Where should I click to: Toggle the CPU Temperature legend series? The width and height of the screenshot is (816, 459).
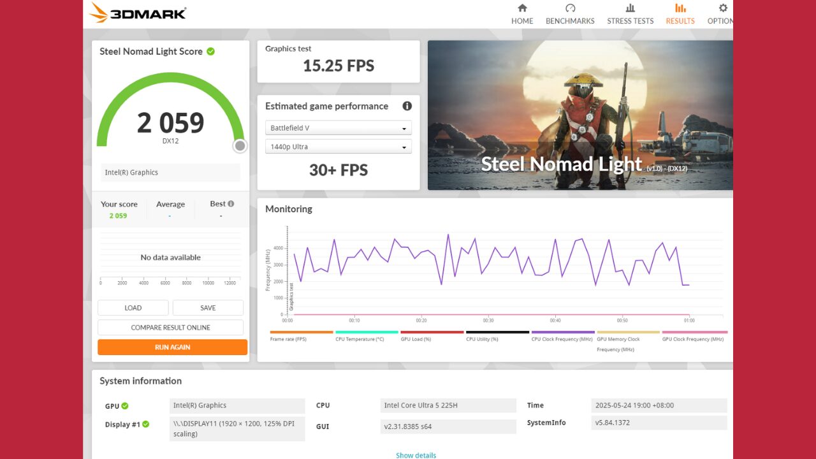360,339
